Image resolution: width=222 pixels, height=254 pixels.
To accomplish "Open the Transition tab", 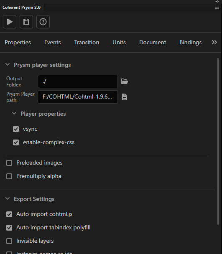I will click(87, 42).
